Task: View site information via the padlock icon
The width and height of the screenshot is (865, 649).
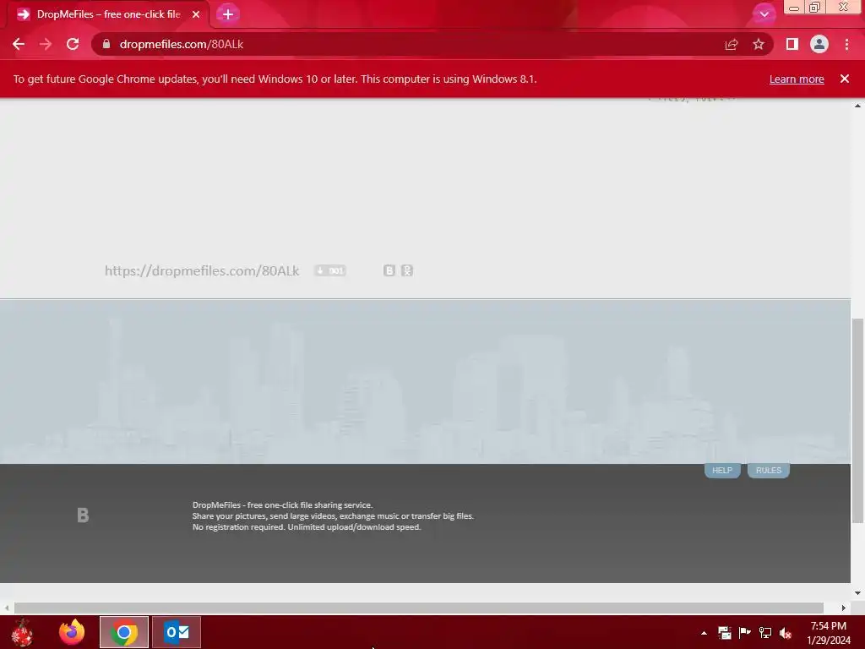Action: click(x=106, y=44)
